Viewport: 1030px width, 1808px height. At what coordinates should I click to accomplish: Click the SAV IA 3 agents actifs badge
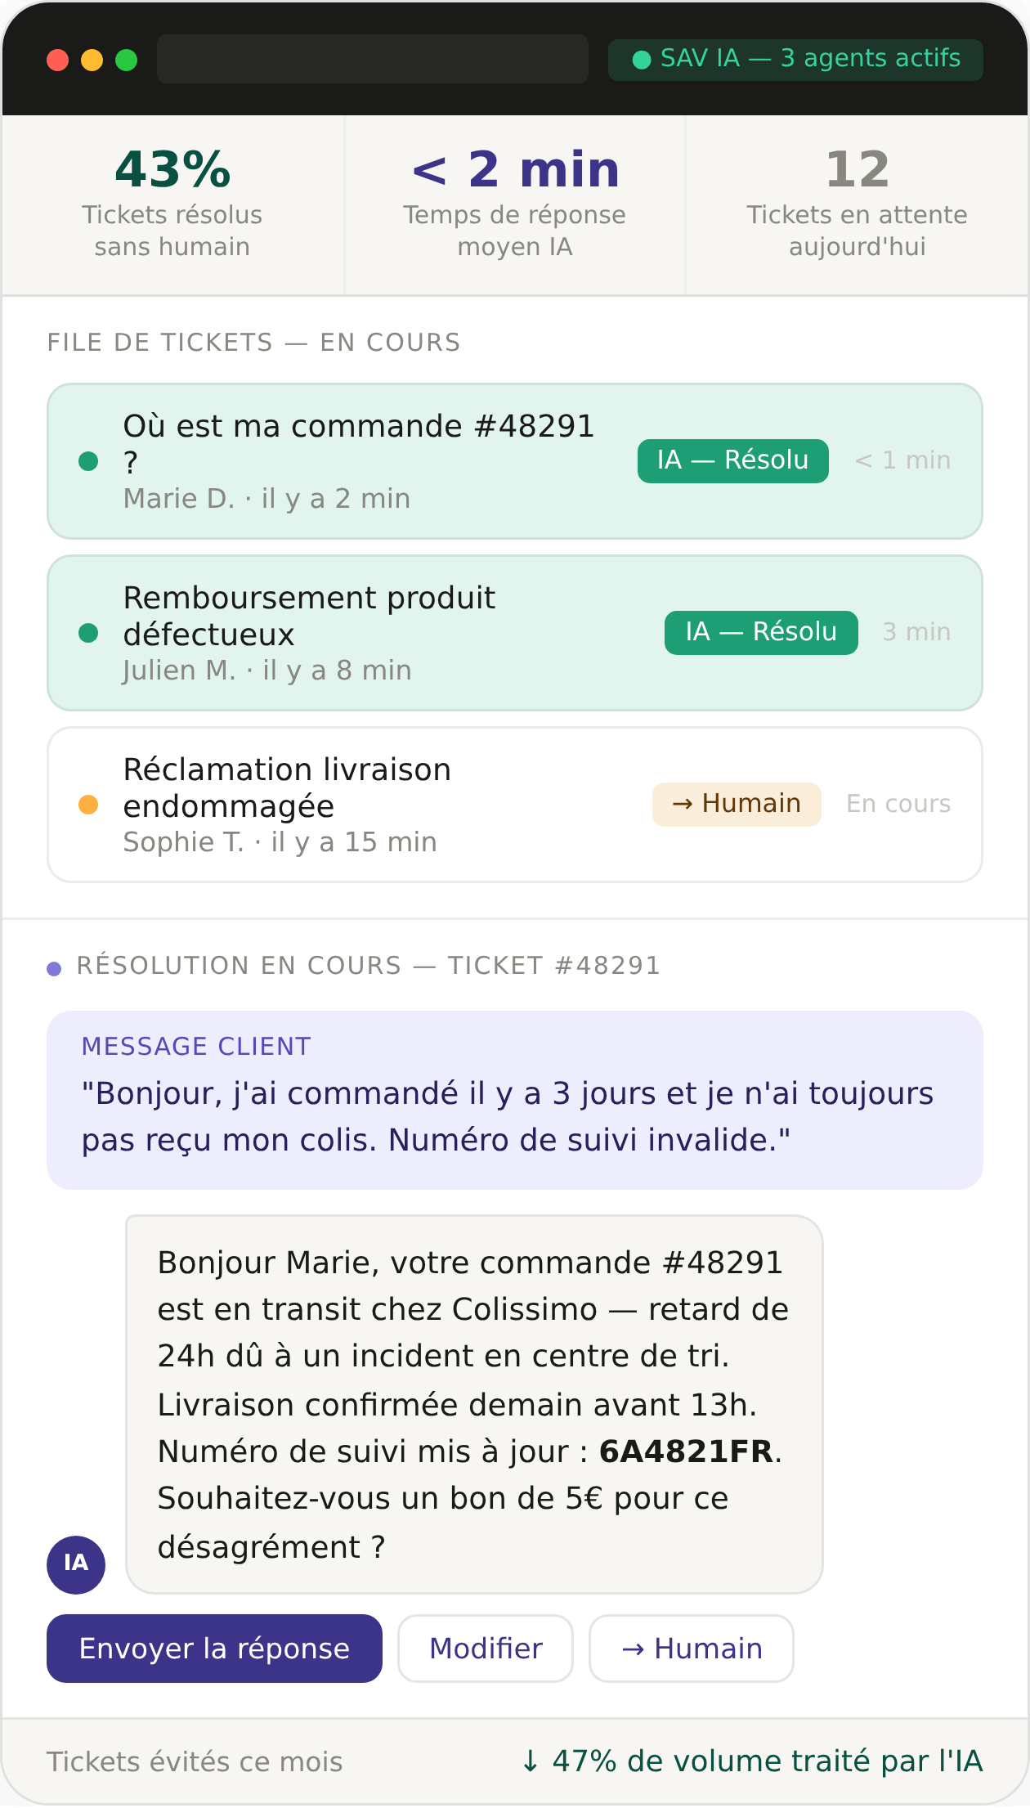(x=795, y=60)
